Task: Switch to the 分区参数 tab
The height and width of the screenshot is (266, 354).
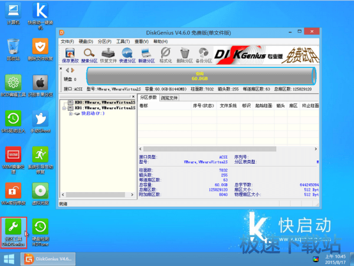Action: 148,98
